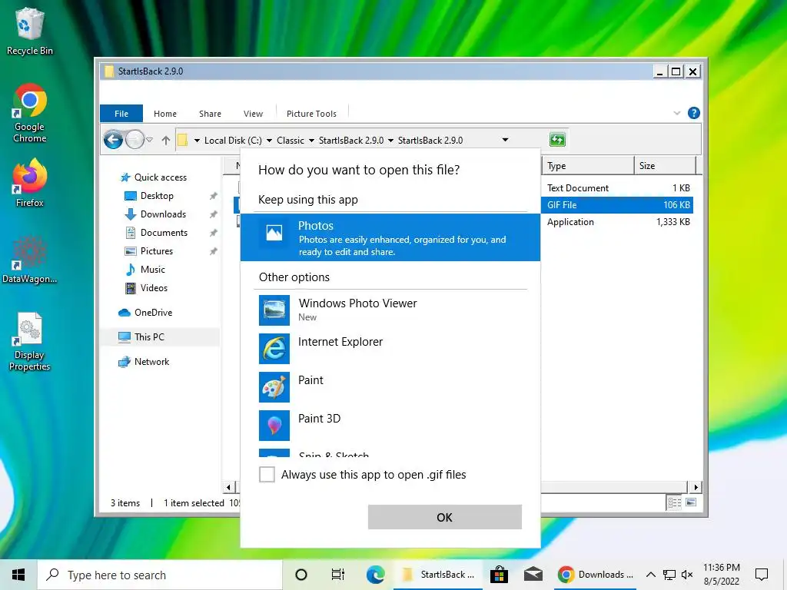This screenshot has height=590, width=787.
Task: Select the GIF File row
Action: pyautogui.click(x=617, y=204)
